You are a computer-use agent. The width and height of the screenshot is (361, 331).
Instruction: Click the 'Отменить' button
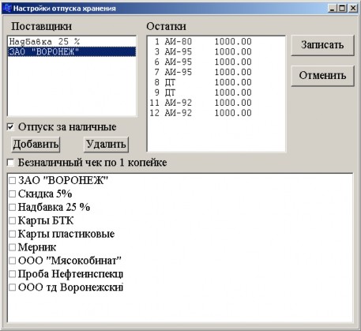pyautogui.click(x=322, y=76)
